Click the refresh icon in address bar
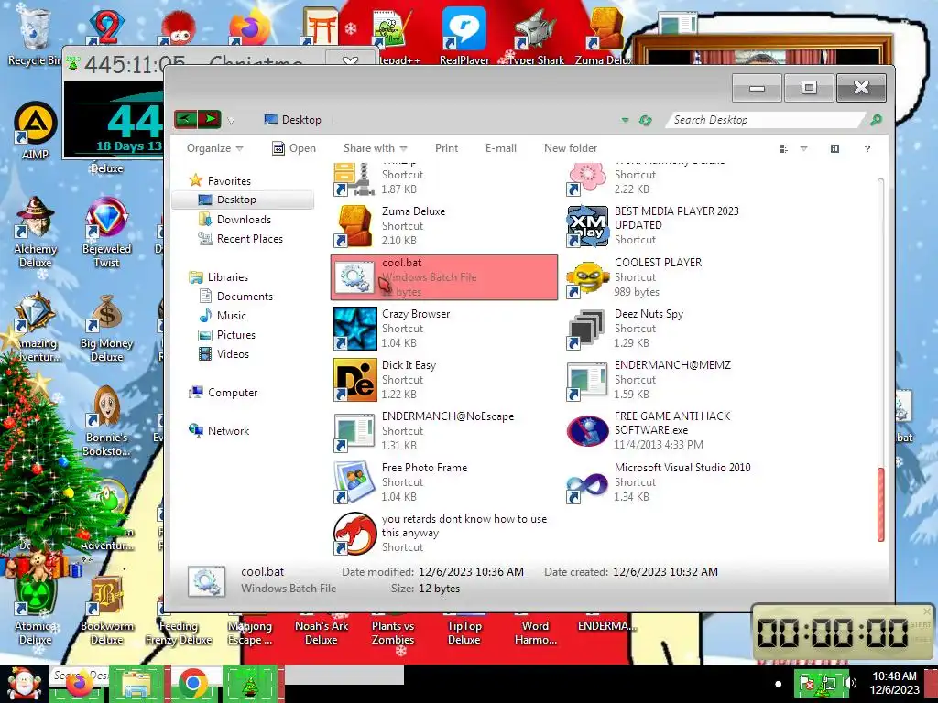This screenshot has width=938, height=703. [645, 120]
